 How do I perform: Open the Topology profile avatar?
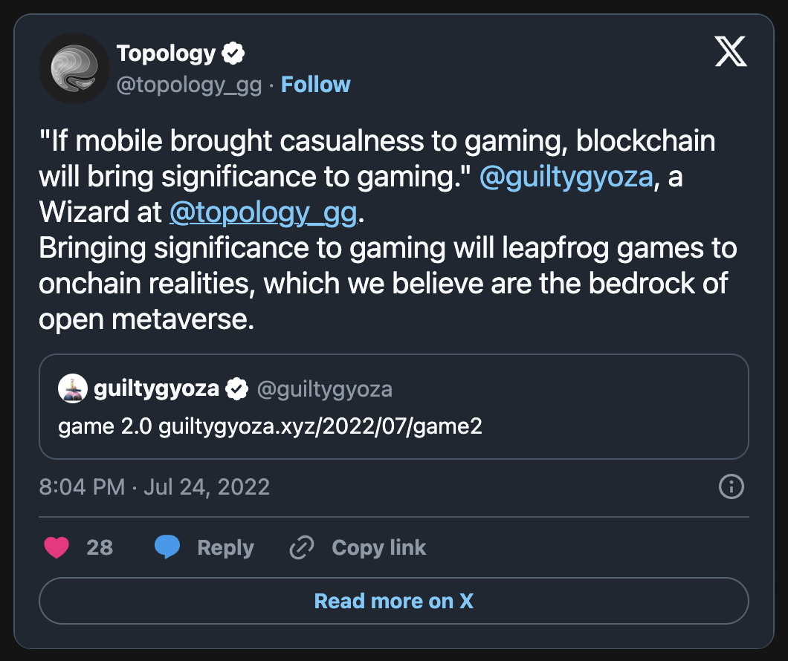click(74, 68)
